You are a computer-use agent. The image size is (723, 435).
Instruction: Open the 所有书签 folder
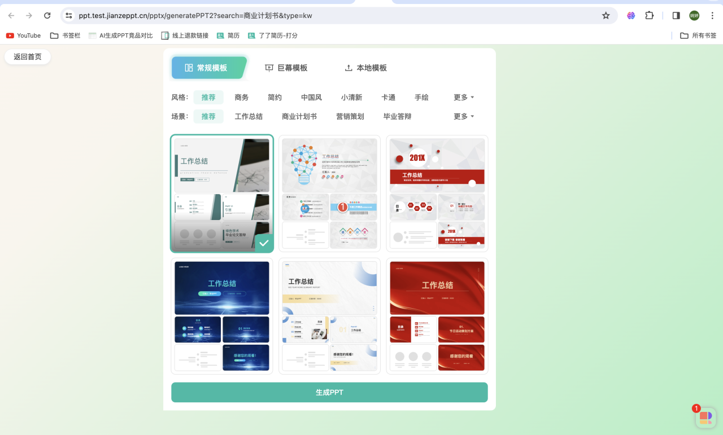(x=698, y=36)
